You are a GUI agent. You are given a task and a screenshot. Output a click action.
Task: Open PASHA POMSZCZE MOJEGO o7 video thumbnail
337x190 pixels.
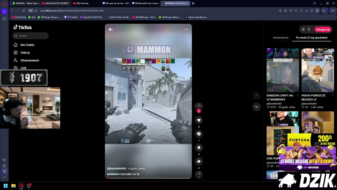[x=318, y=70]
